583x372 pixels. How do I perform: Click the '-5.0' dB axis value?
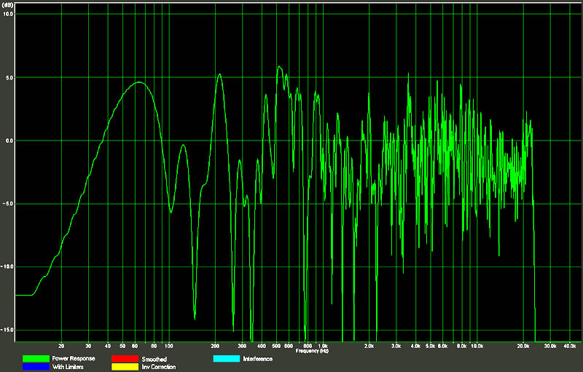tap(7, 204)
